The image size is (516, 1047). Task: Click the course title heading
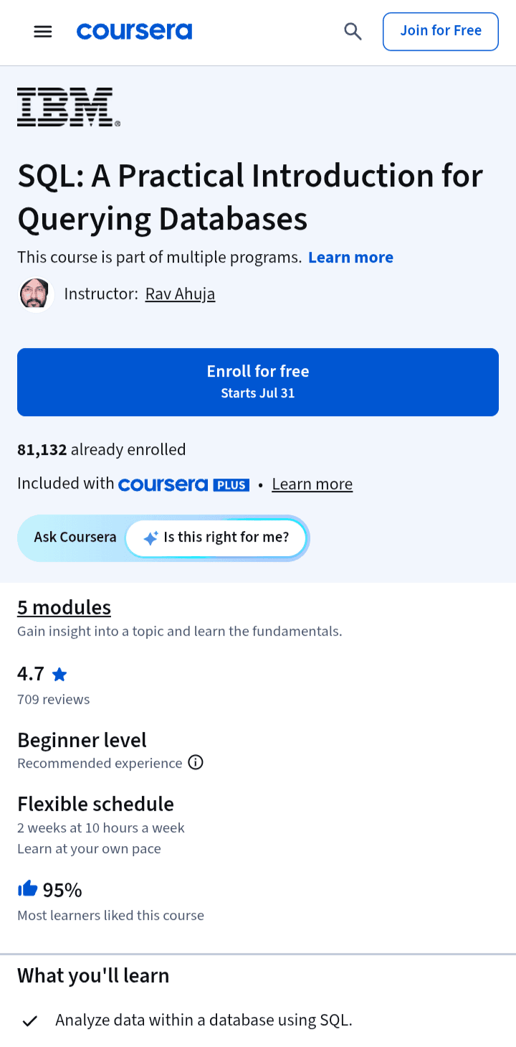point(250,197)
